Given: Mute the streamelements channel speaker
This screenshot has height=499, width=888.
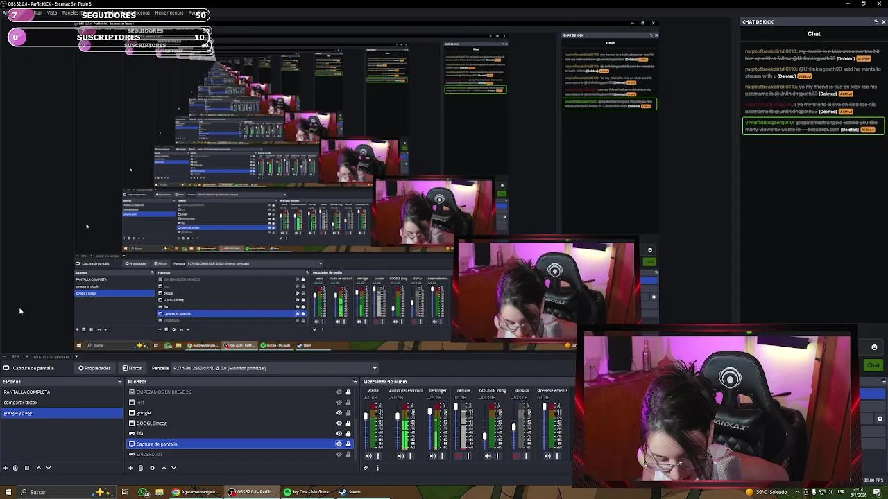Looking at the screenshot, I should click(x=547, y=456).
